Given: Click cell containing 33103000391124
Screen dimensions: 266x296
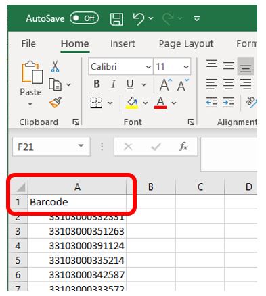Looking at the screenshot, I should [x=77, y=246].
